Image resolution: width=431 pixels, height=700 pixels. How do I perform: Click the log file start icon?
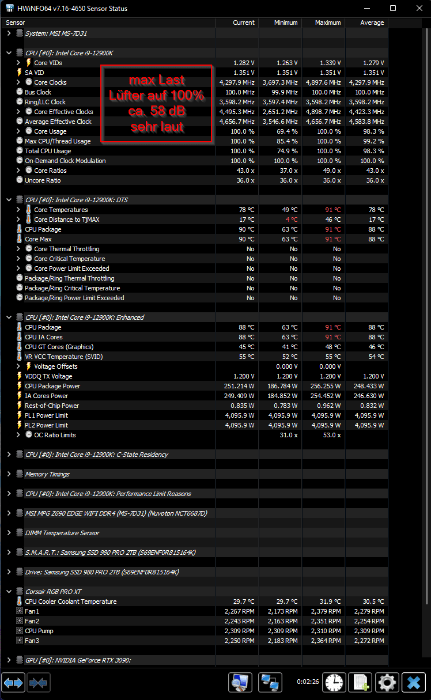[x=361, y=683]
